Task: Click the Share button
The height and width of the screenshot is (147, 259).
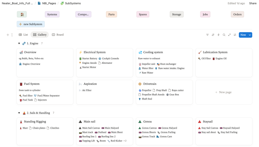Action: 253,3
